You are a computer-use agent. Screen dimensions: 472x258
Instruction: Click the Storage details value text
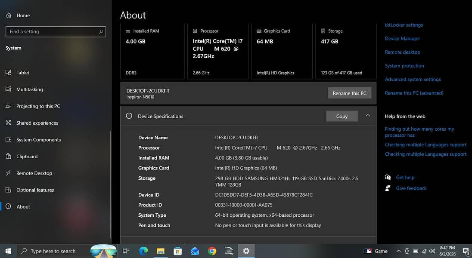pyautogui.click(x=286, y=181)
